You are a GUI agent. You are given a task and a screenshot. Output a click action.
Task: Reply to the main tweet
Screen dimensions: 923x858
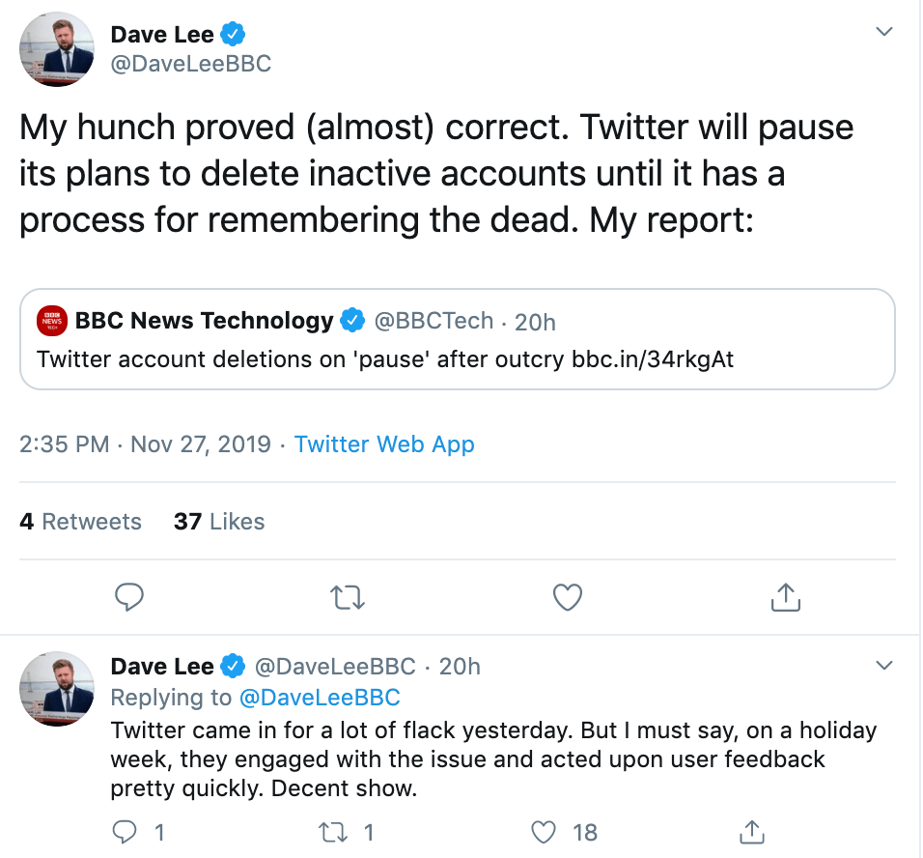[129, 598]
